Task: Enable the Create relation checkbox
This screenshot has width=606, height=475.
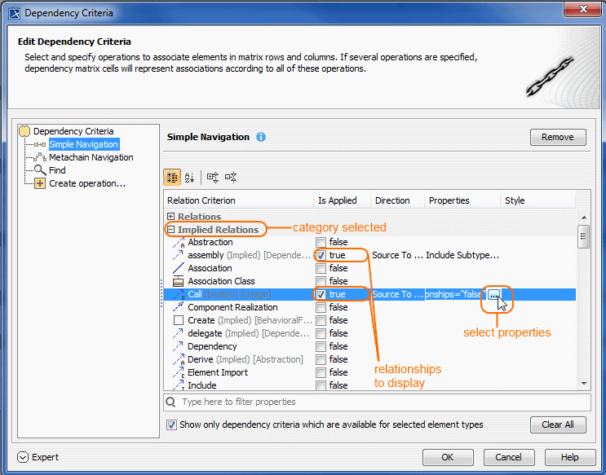Action: (321, 320)
